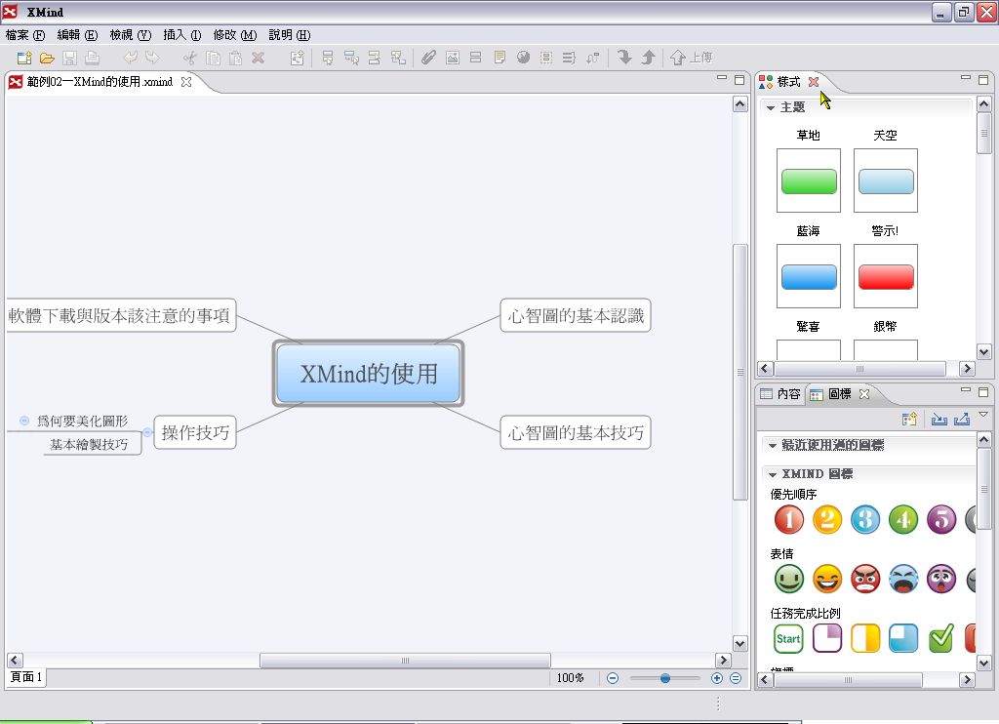This screenshot has width=999, height=724.
Task: Expand the 為何要美化圖形 subtopic toggle
Action: click(x=24, y=421)
